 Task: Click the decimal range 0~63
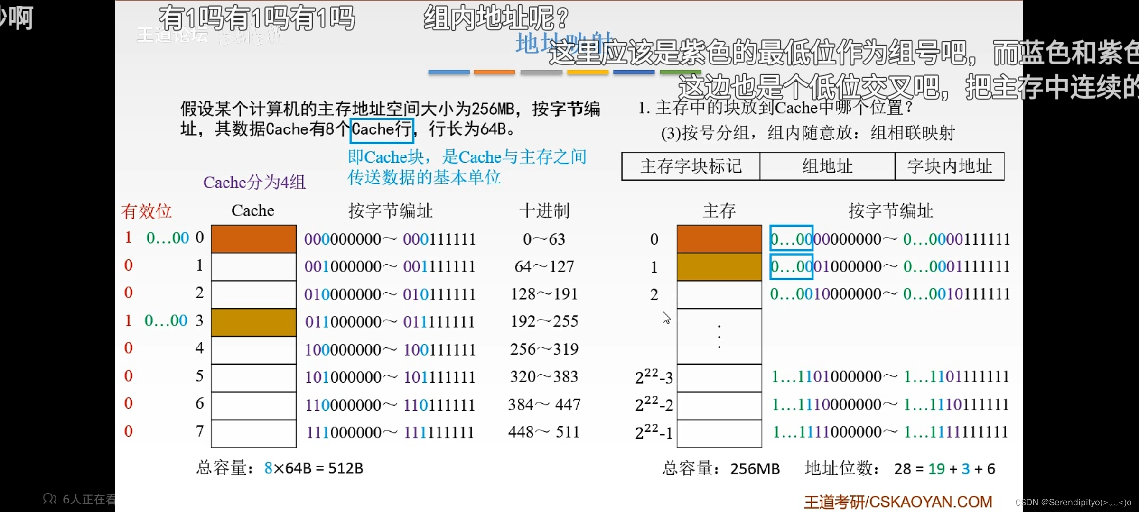(544, 239)
